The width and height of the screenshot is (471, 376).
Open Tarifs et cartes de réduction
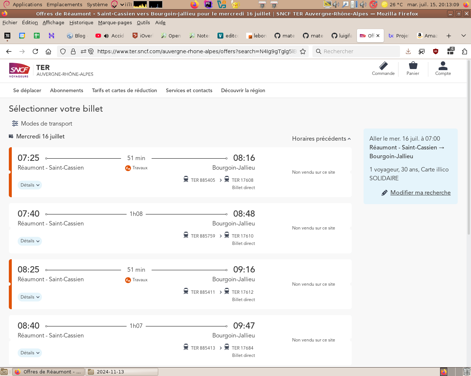pyautogui.click(x=124, y=90)
